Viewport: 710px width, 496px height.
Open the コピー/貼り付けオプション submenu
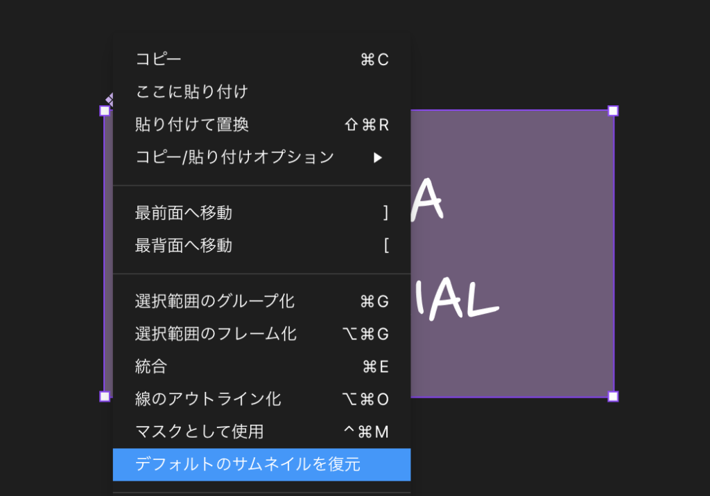(x=234, y=157)
